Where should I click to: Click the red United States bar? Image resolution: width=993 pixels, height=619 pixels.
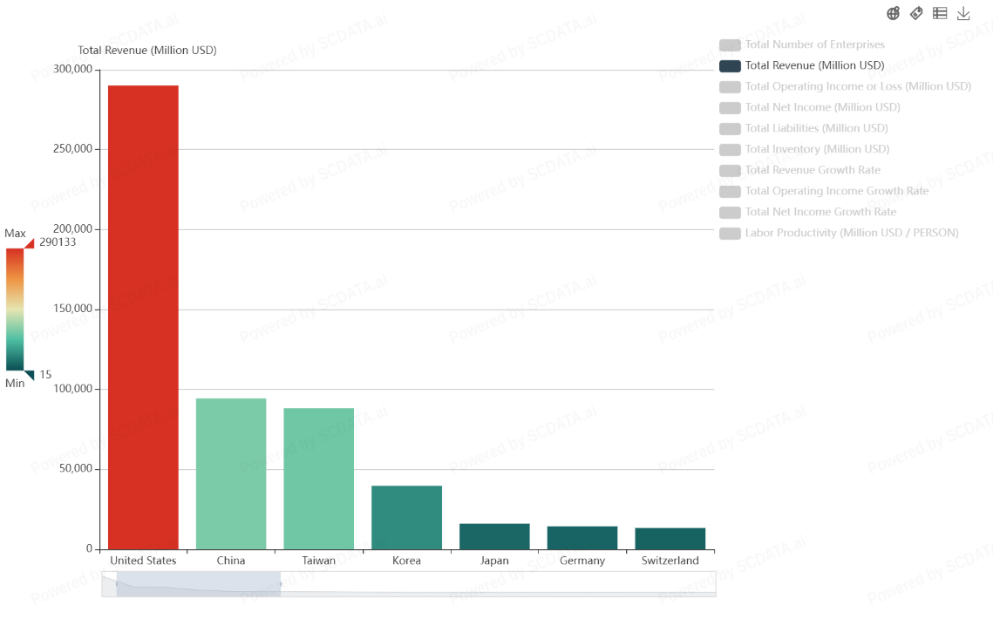click(x=143, y=317)
